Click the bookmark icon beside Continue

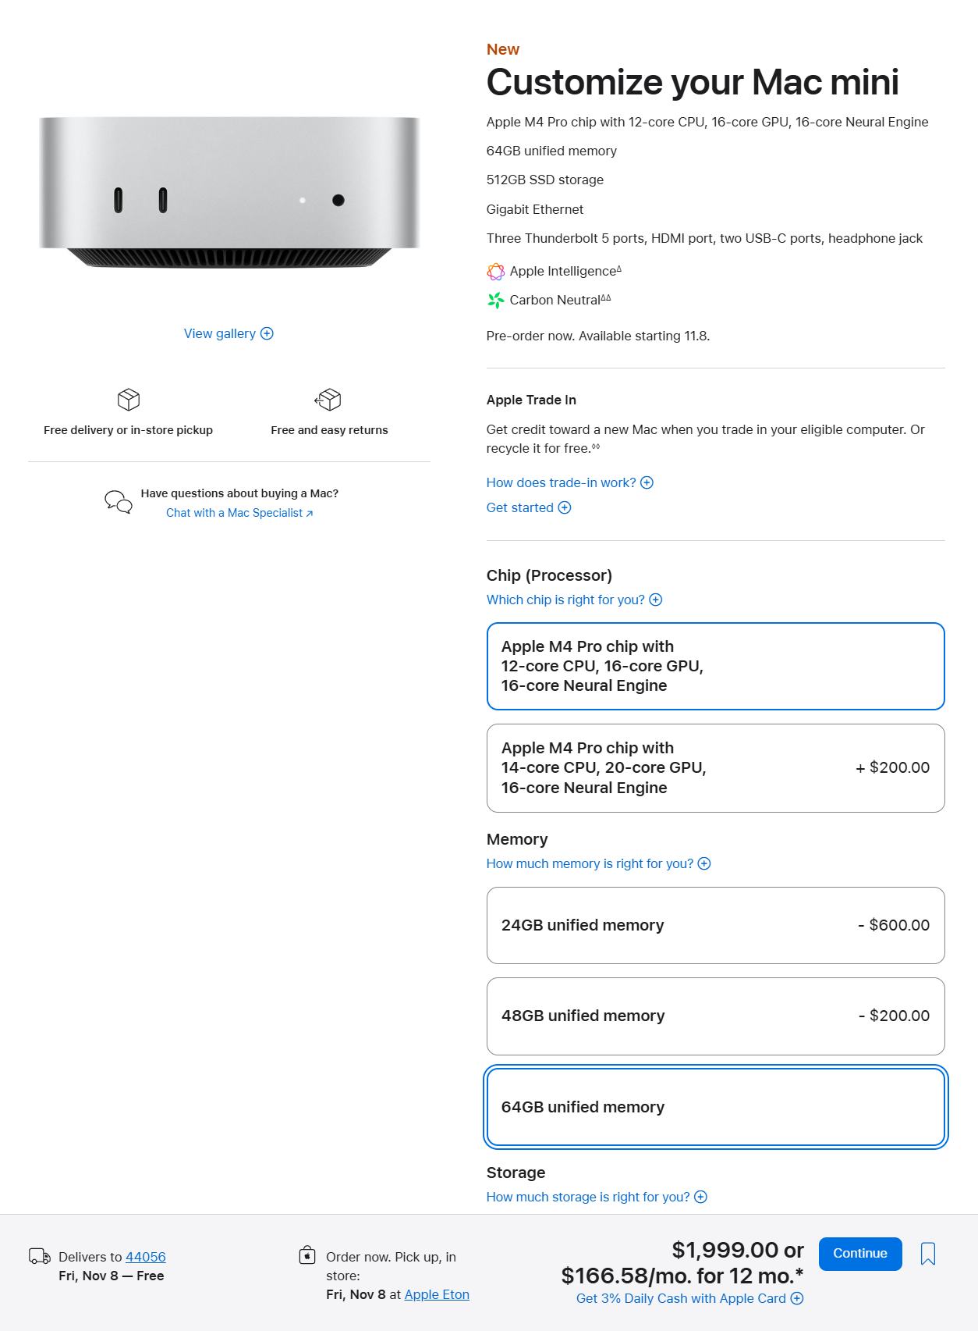[x=928, y=1254]
